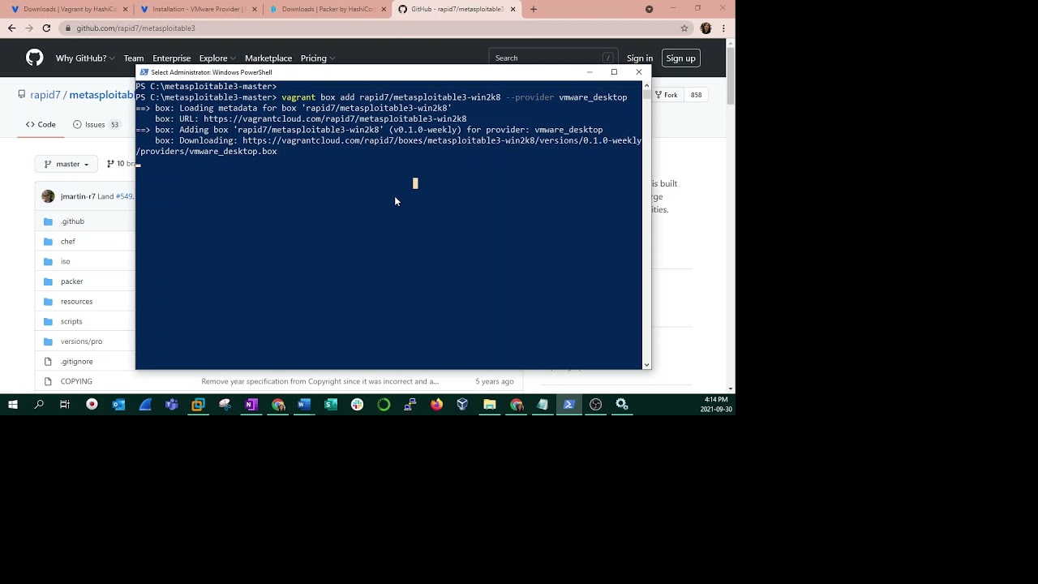Open the .gitignore file

77,362
